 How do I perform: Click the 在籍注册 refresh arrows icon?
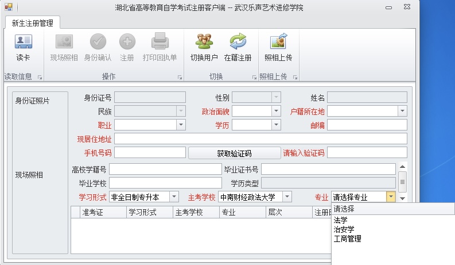238,41
